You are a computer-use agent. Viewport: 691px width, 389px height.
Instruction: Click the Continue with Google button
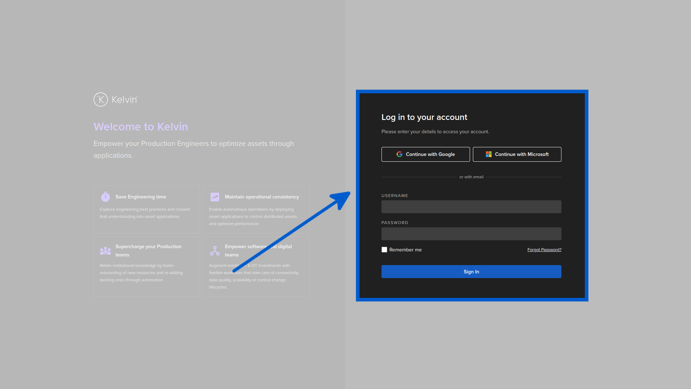425,154
